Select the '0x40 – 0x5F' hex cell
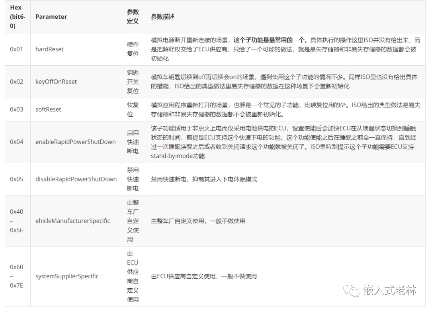This screenshot has height=309, width=430. click(18, 221)
